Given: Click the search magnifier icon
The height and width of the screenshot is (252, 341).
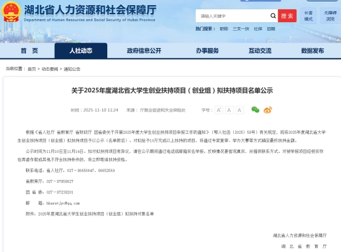Looking at the screenshot, I should click(x=273, y=16).
